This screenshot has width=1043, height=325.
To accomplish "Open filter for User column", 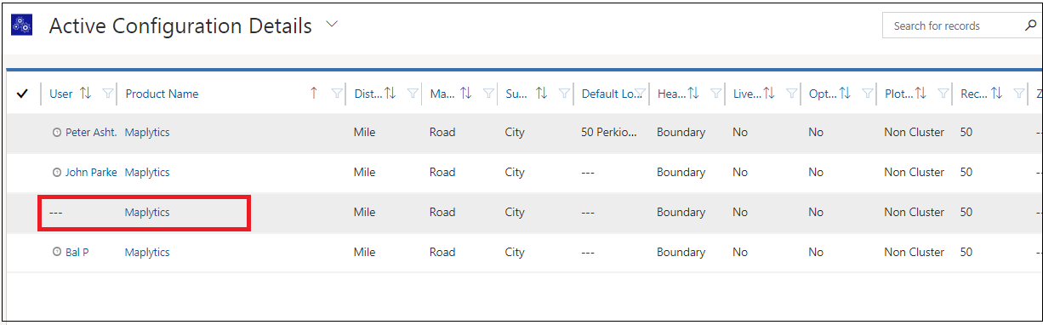I will (107, 94).
